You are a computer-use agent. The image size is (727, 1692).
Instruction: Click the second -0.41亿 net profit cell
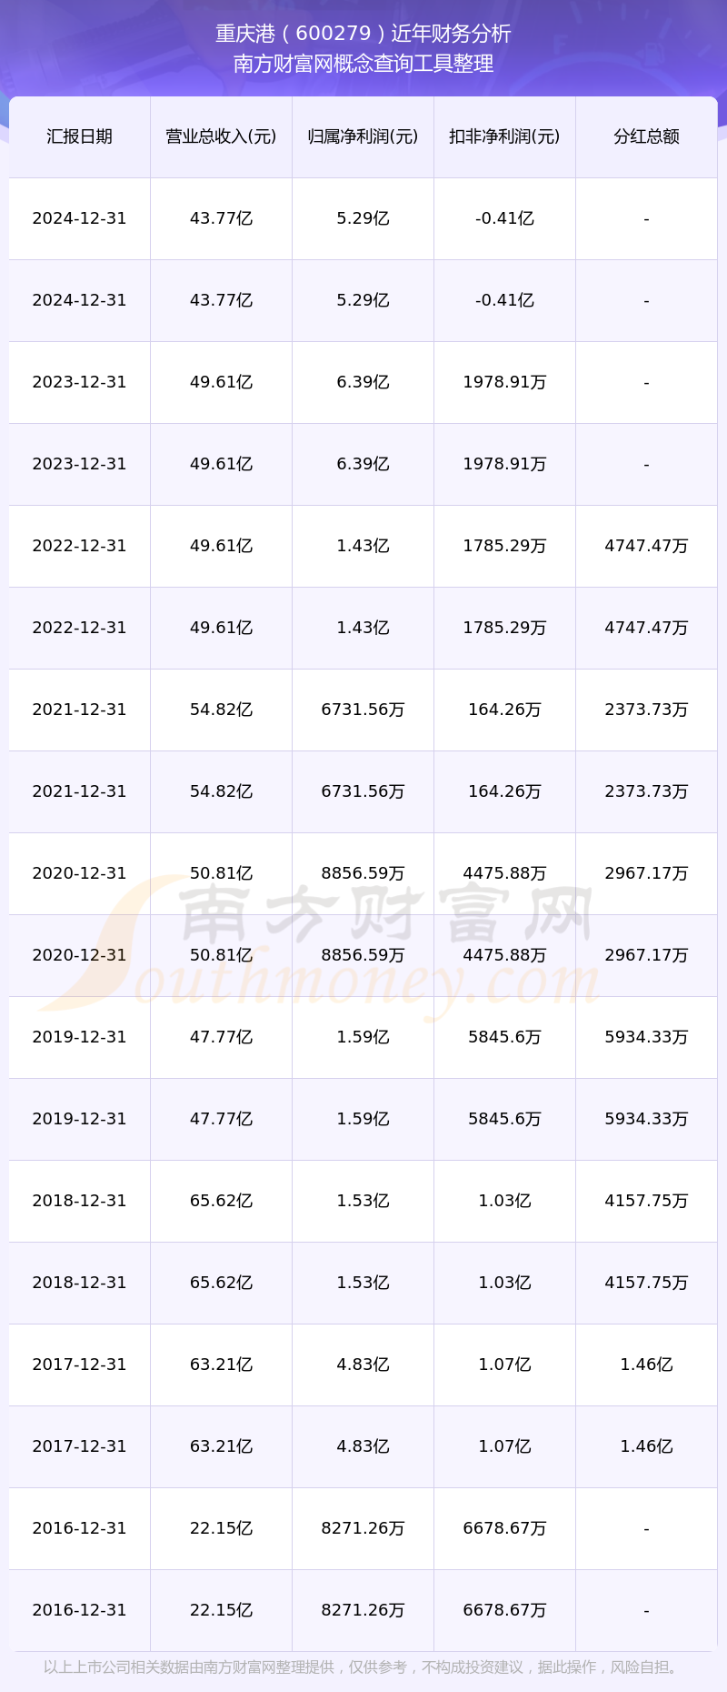point(504,300)
